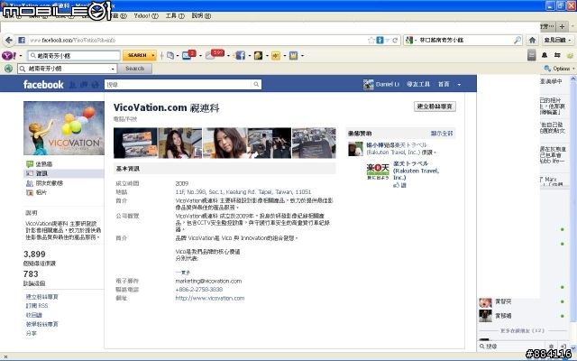Click the gray panel icon on right toolbar

(x=531, y=55)
